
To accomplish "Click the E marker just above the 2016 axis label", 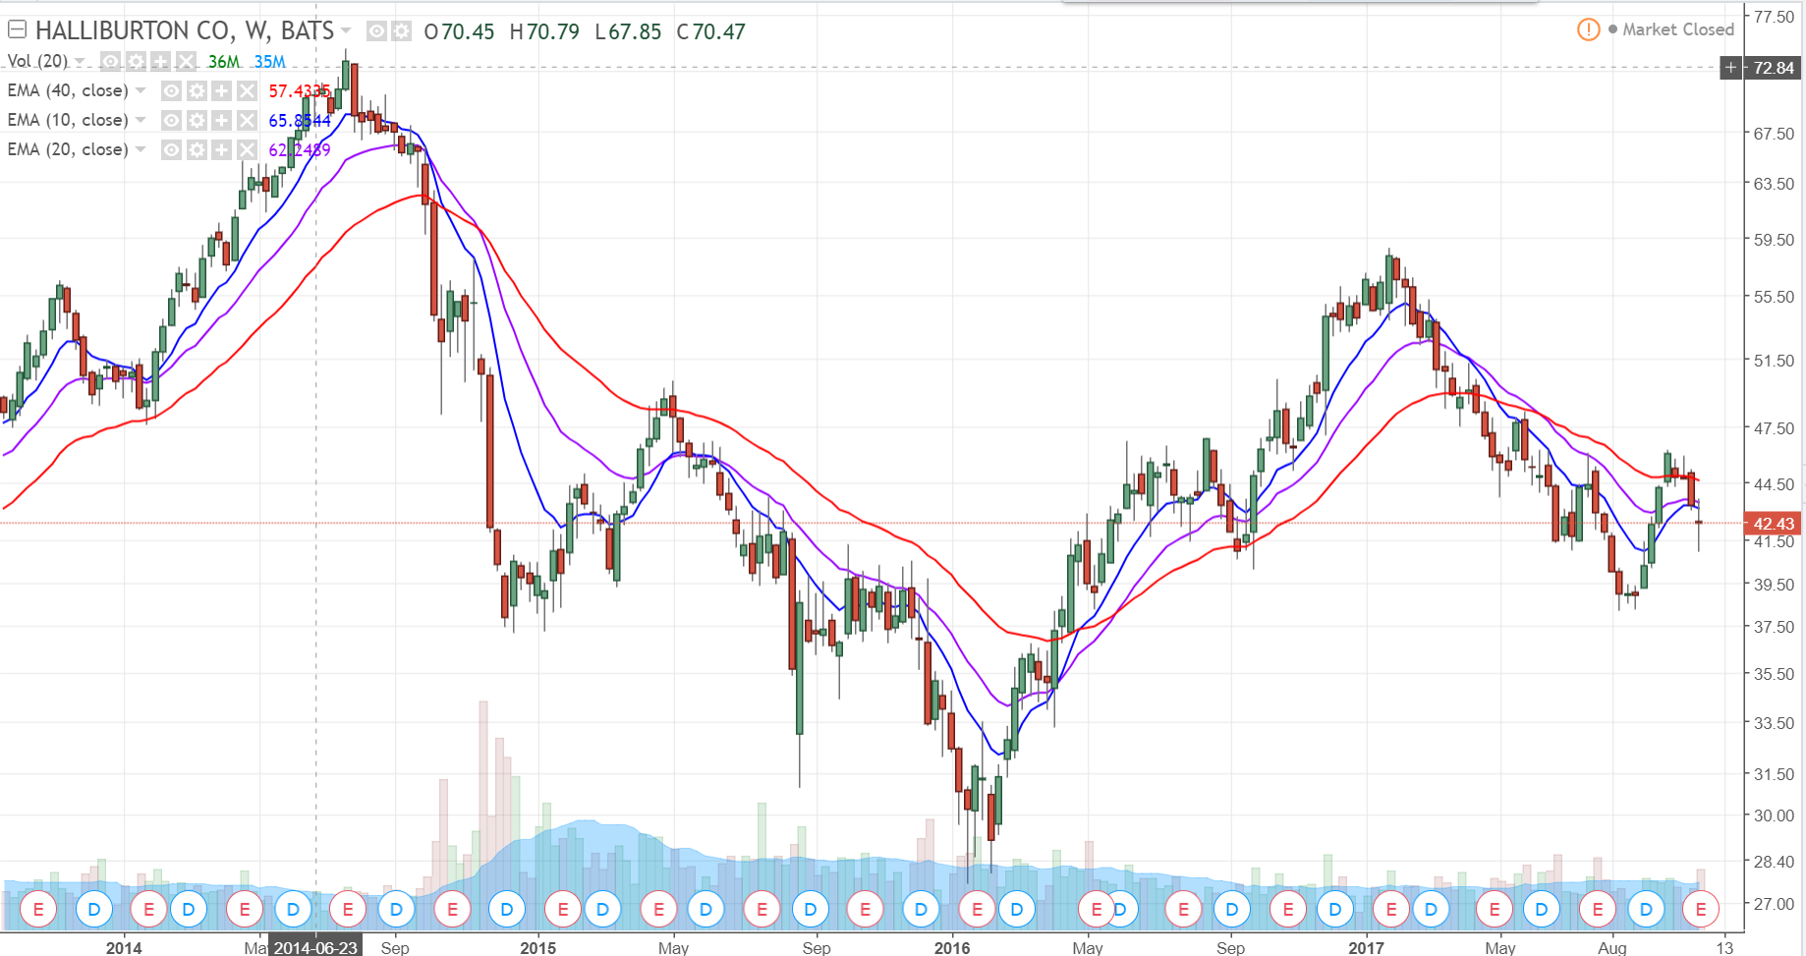I will tap(977, 910).
